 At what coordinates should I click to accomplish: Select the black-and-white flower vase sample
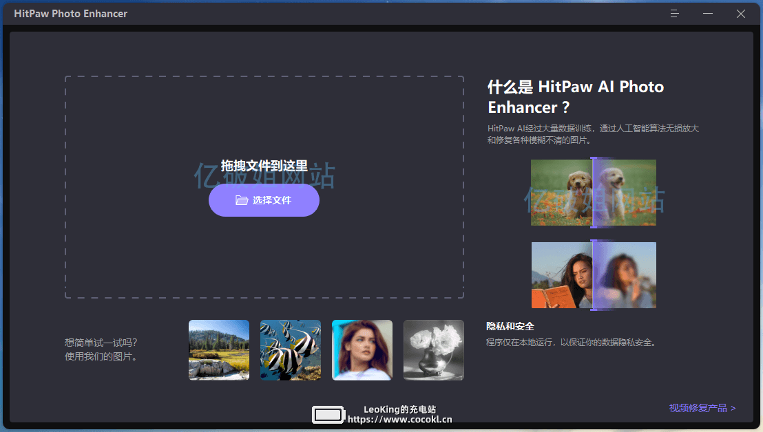pos(434,350)
